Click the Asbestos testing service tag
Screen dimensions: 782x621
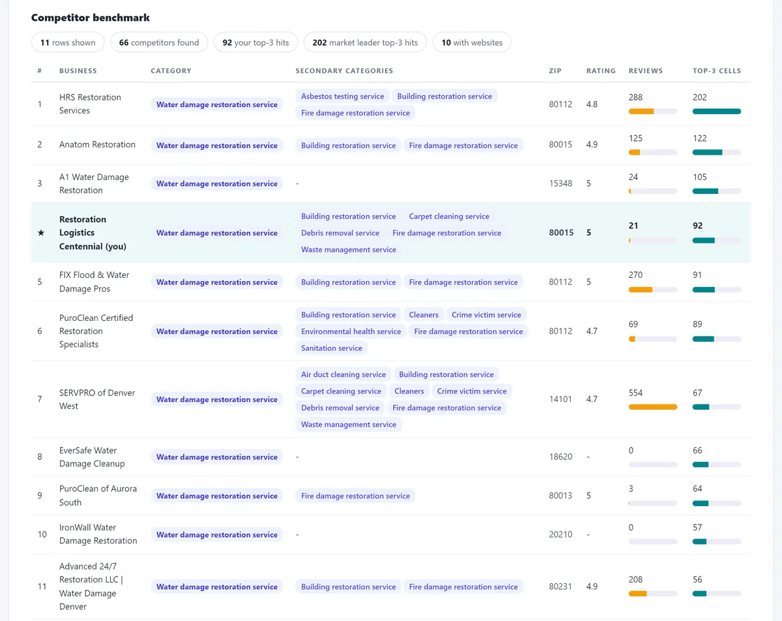[x=342, y=96]
